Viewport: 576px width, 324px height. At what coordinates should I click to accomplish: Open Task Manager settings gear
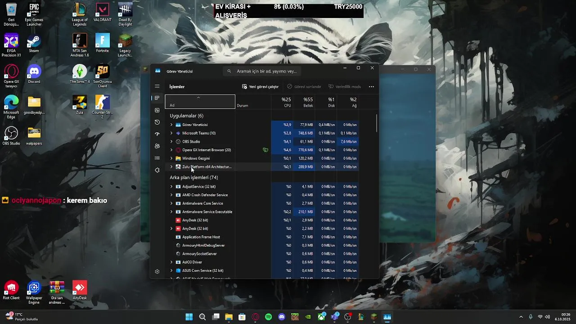pos(157,271)
